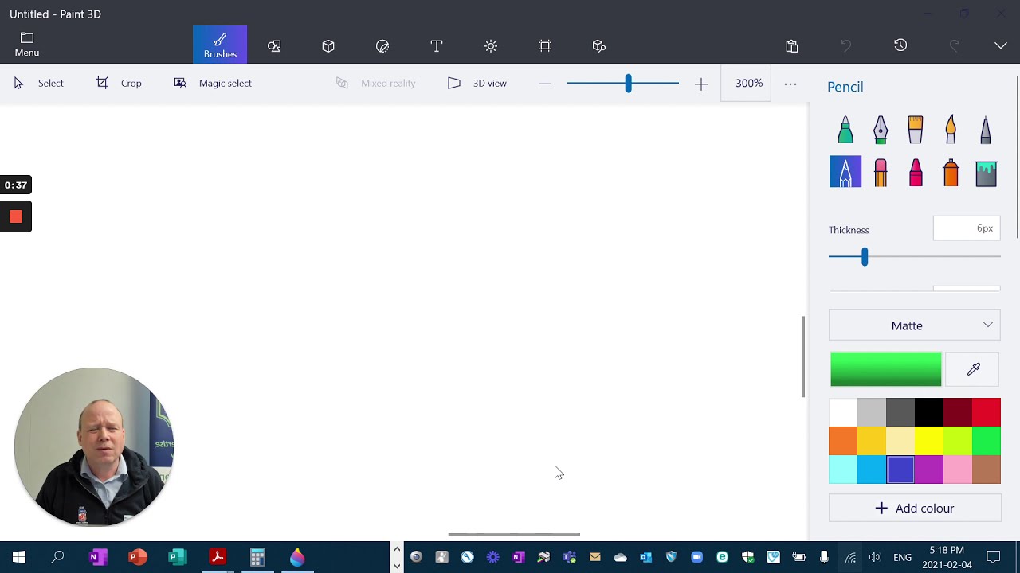Image resolution: width=1020 pixels, height=573 pixels.
Task: Open the Effects tab
Action: click(491, 46)
